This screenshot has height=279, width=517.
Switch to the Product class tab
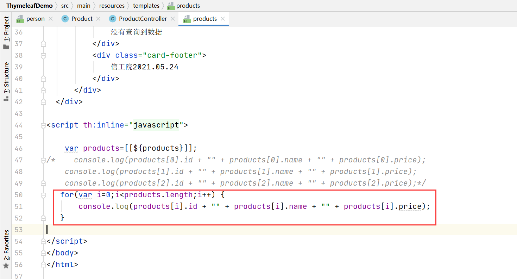pos(82,19)
